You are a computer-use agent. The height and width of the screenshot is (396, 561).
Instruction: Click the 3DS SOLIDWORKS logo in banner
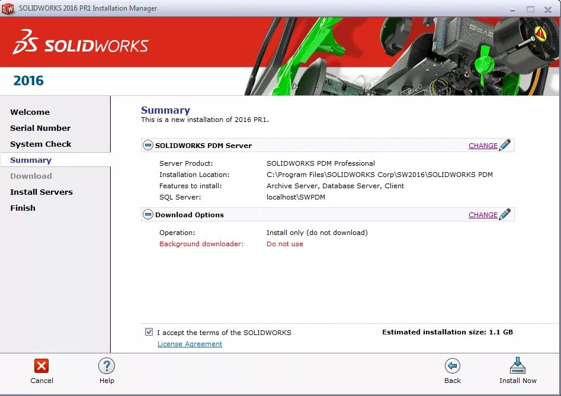[x=81, y=42]
